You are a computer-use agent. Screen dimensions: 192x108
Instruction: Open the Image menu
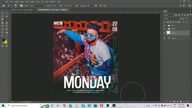coord(16,1)
